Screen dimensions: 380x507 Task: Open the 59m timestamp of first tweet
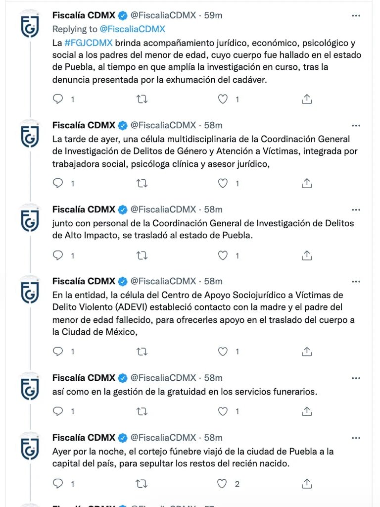coord(213,15)
